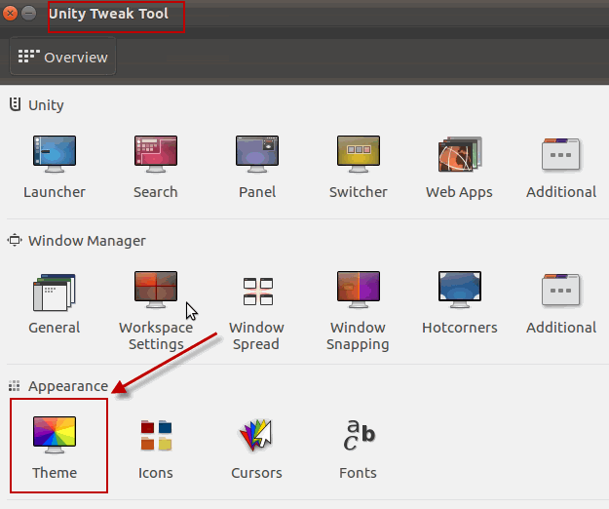Open the Search settings icon
This screenshot has height=509, width=609.
click(156, 154)
